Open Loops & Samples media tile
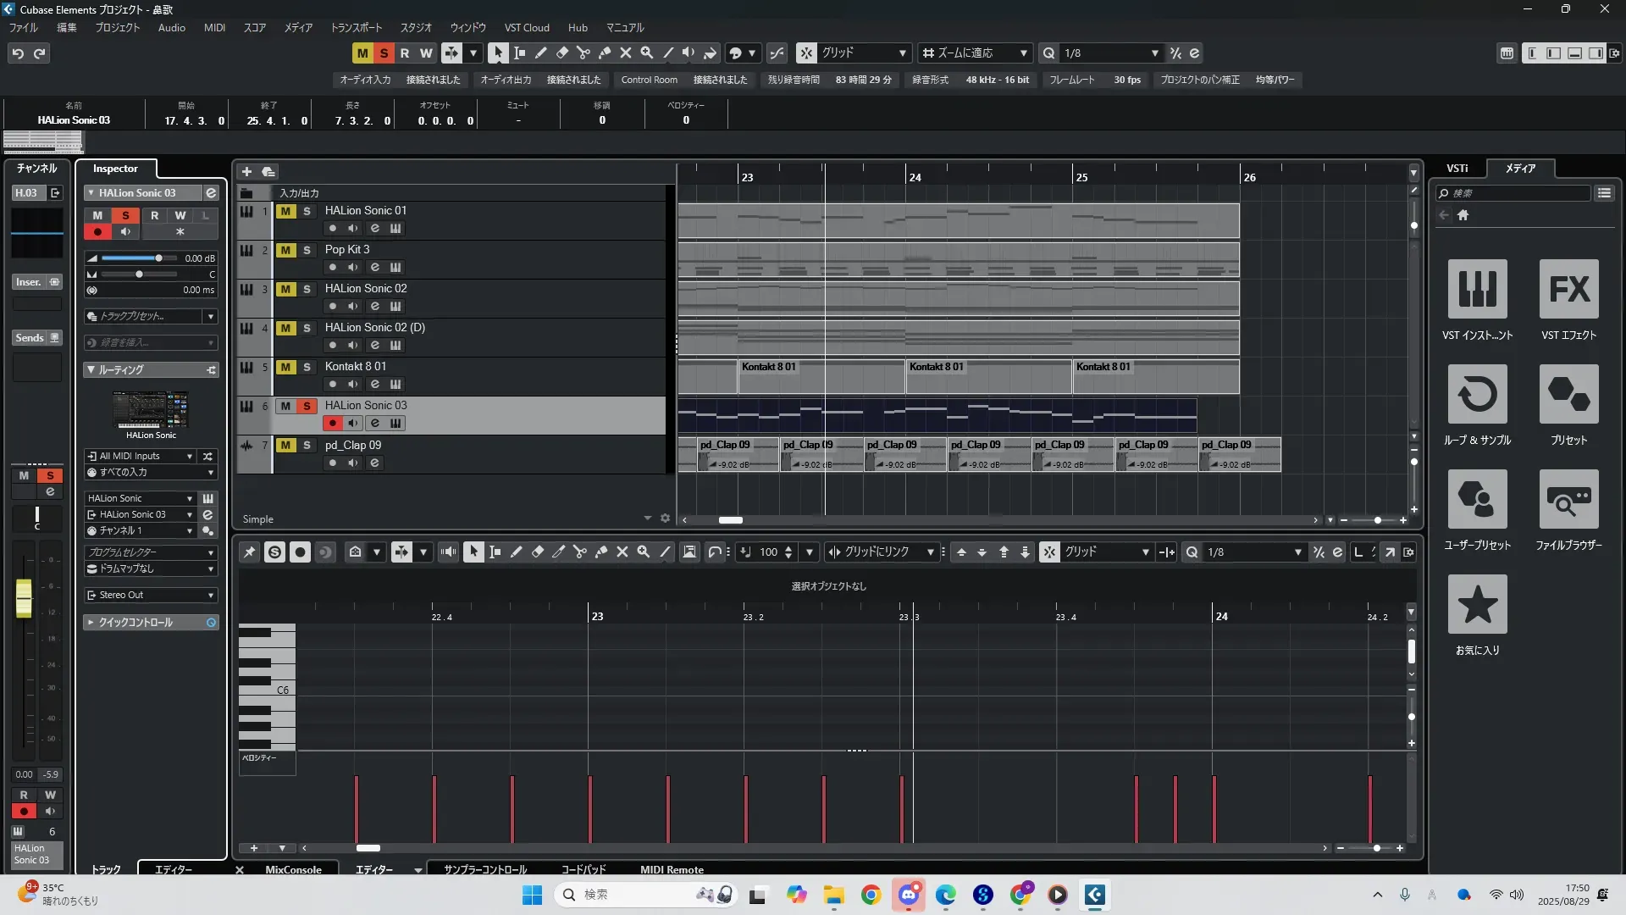This screenshot has height=915, width=1626. [x=1477, y=394]
